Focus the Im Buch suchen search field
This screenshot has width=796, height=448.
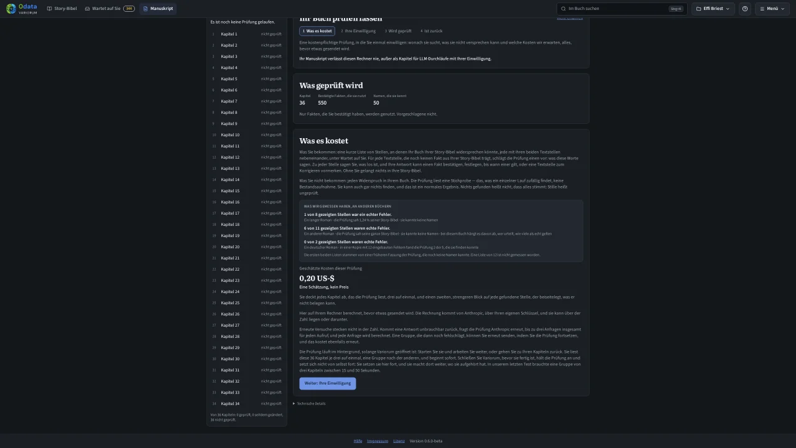pos(622,9)
